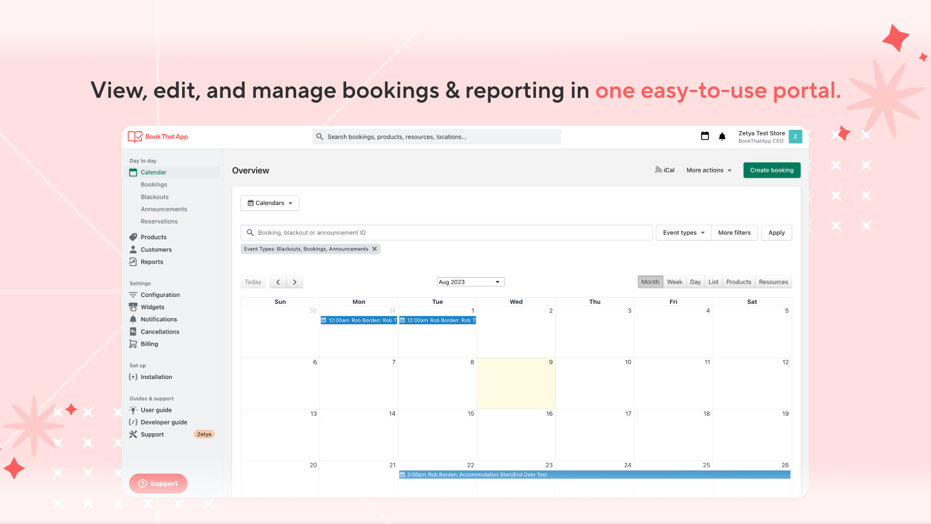Switch to List view
931x524 pixels.
click(713, 282)
